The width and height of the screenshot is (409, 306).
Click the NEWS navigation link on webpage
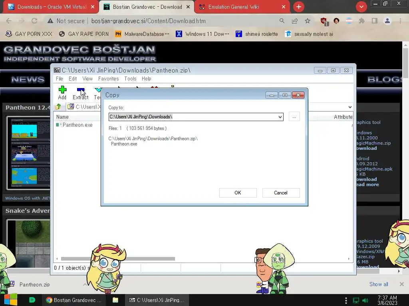pyautogui.click(x=28, y=80)
